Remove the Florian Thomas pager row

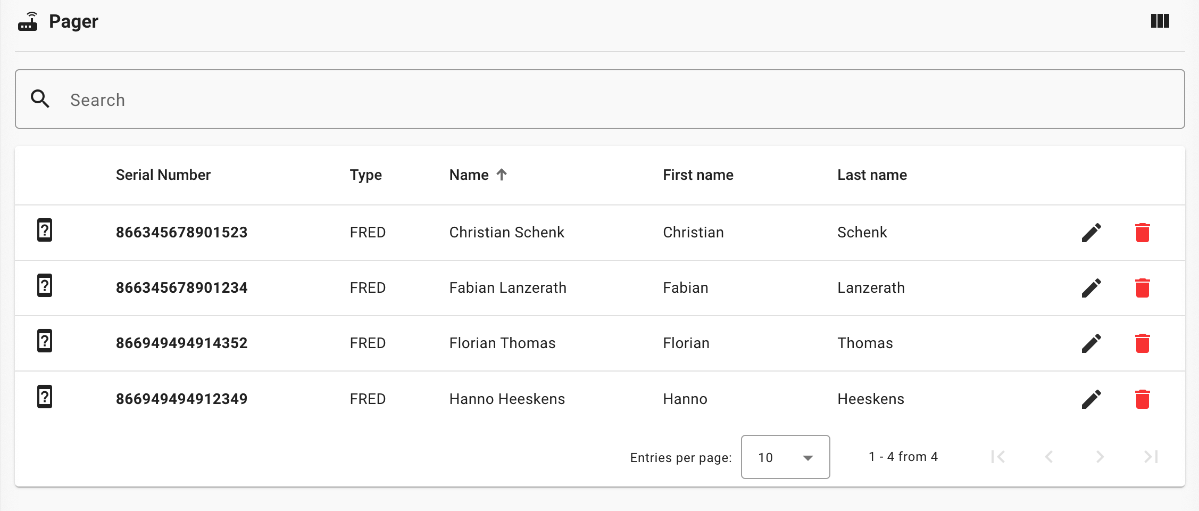pyautogui.click(x=1142, y=343)
